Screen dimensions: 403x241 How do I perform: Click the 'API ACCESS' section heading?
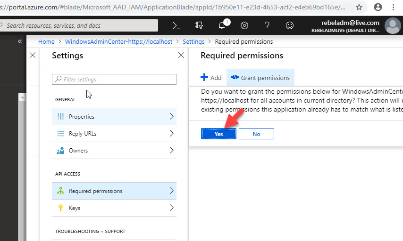[x=67, y=174]
